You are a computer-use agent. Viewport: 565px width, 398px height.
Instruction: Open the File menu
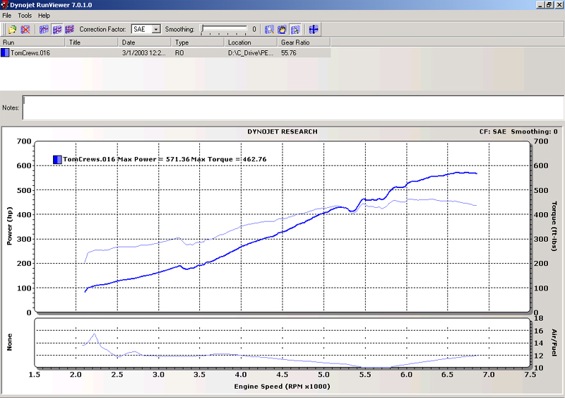click(x=7, y=16)
